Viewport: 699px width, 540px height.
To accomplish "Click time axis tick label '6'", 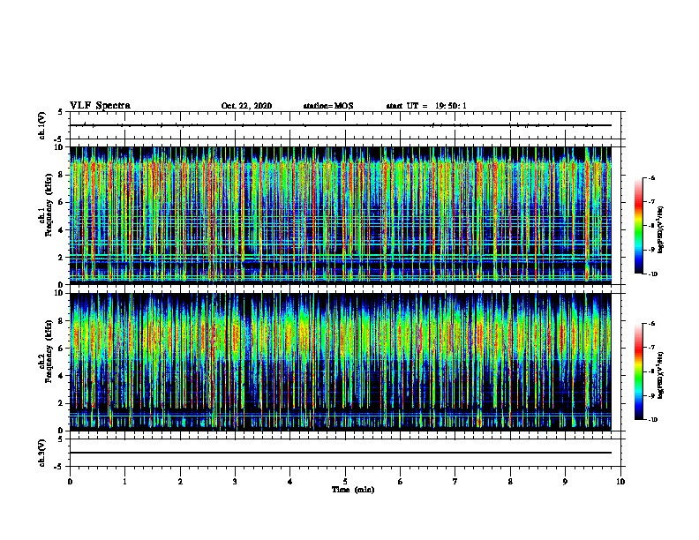I will [x=401, y=482].
